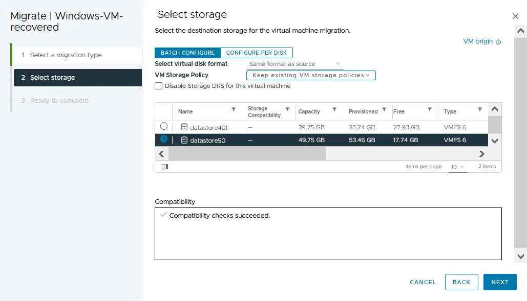
Task: Go to step 1 Select a migration type
Action: 77,55
